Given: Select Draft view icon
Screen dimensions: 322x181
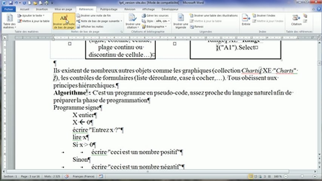Looking at the screenshot, I should coord(269,176).
